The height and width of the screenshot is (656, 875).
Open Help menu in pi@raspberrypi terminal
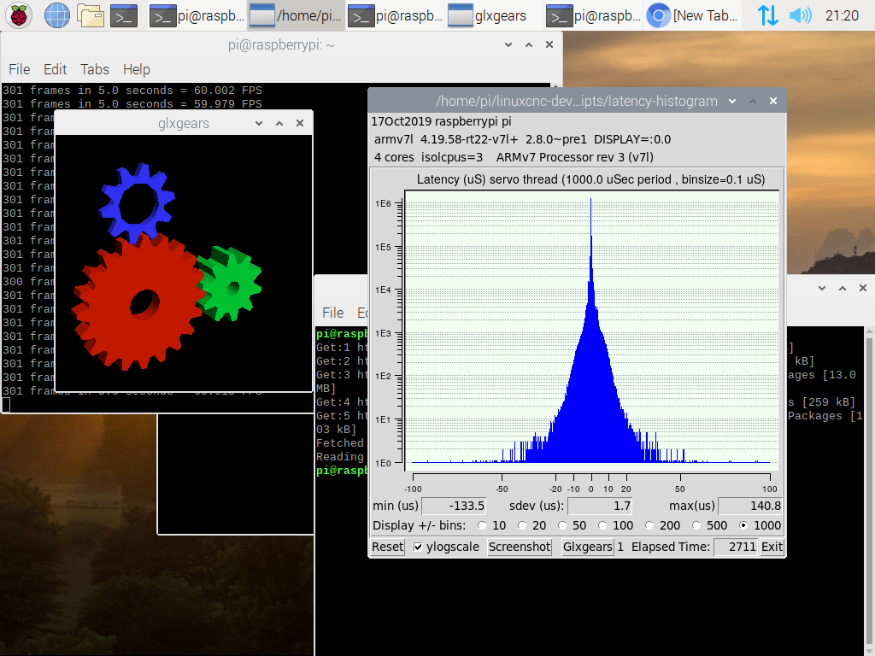(x=136, y=69)
